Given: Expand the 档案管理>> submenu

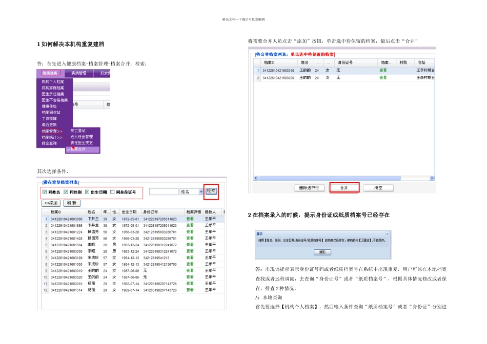Looking at the screenshot, I should tap(52, 131).
